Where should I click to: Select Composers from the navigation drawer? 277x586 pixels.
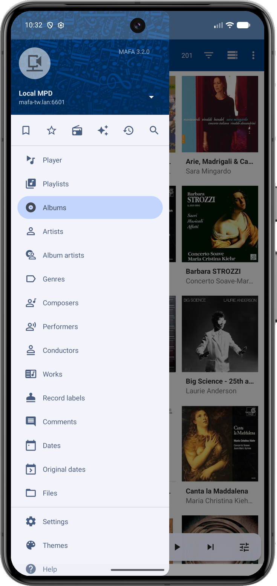tap(60, 303)
